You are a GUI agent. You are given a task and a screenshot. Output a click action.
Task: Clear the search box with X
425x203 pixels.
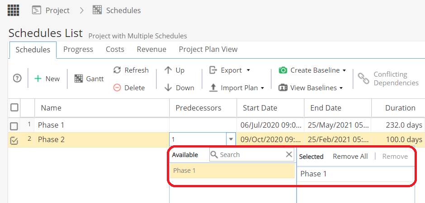[x=289, y=155]
